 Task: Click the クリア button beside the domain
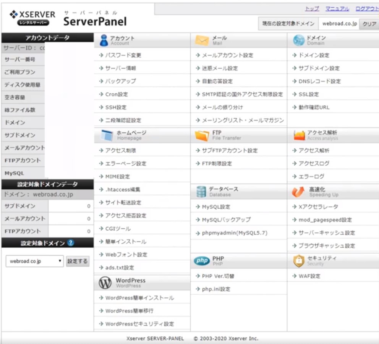coord(369,24)
